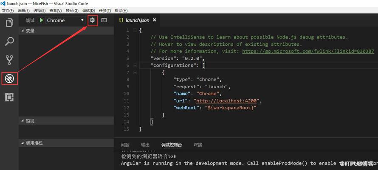Click the Hover to view comment on line 3

click(226, 44)
